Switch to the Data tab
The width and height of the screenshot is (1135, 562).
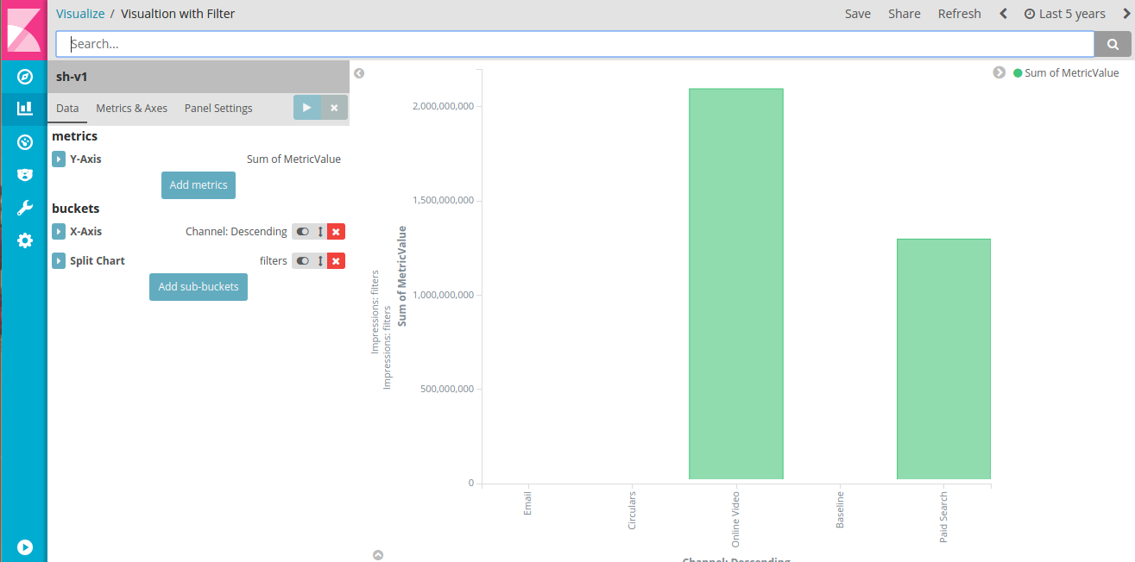pos(67,109)
